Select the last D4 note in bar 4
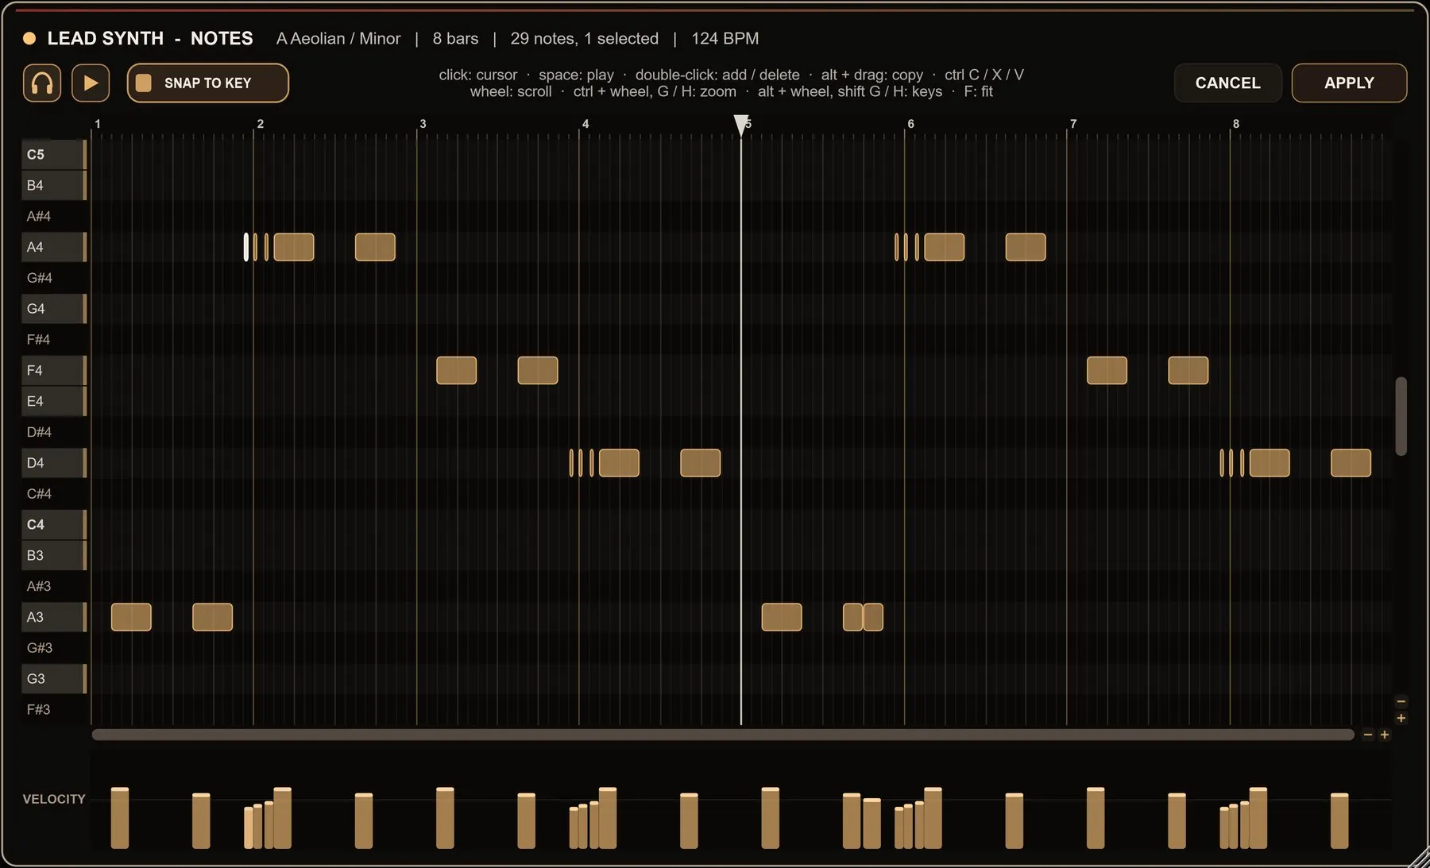Screen dimensions: 1430x868 coord(701,463)
